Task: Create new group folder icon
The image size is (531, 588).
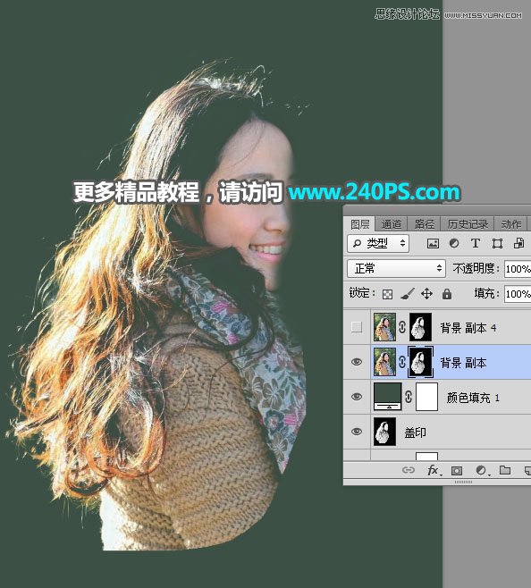Action: 505,470
